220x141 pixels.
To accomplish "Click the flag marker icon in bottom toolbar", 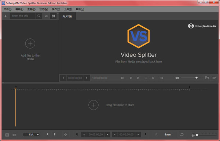I will pyautogui.click(x=55, y=134).
